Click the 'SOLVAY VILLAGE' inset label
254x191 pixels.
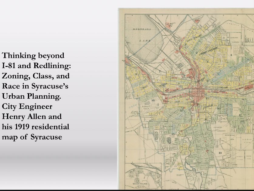140,184
